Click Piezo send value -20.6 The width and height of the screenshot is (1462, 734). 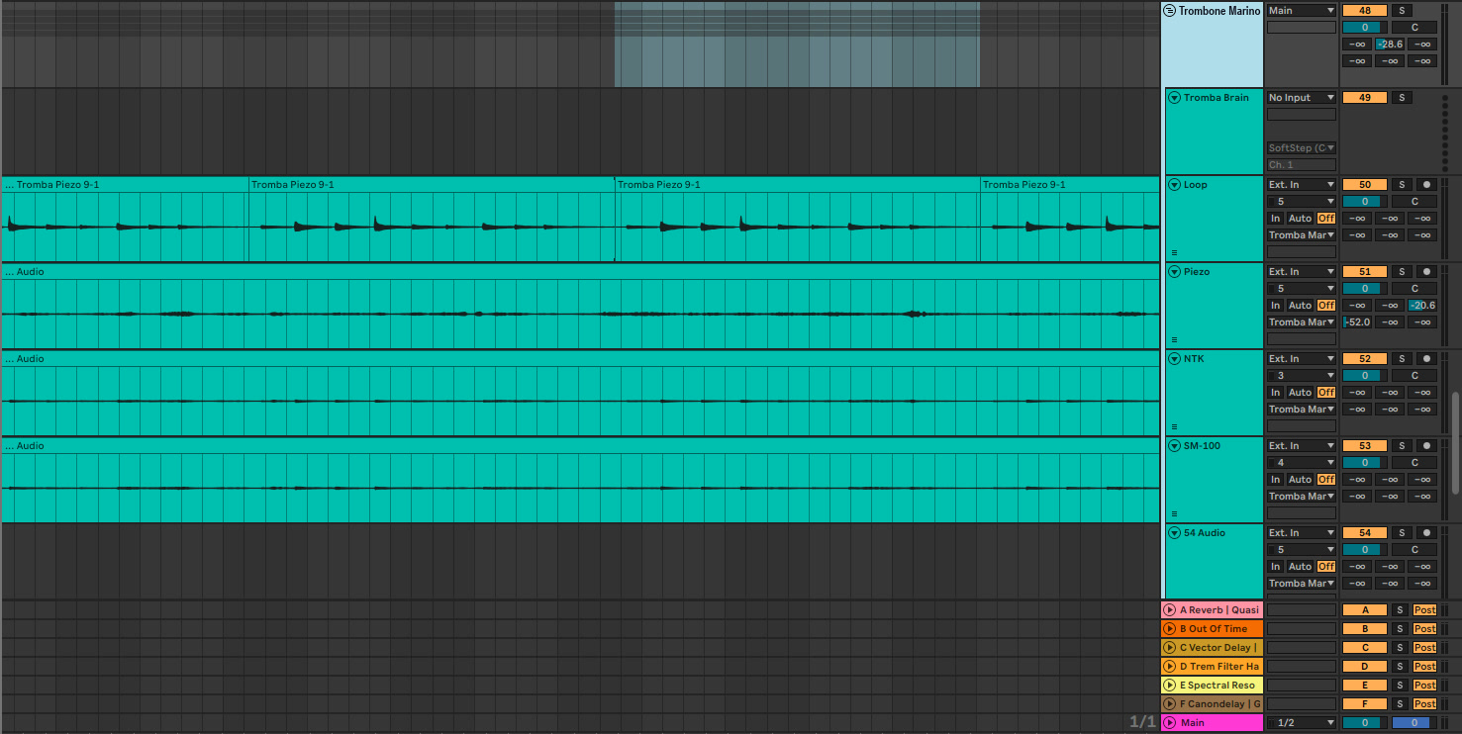[x=1423, y=306]
